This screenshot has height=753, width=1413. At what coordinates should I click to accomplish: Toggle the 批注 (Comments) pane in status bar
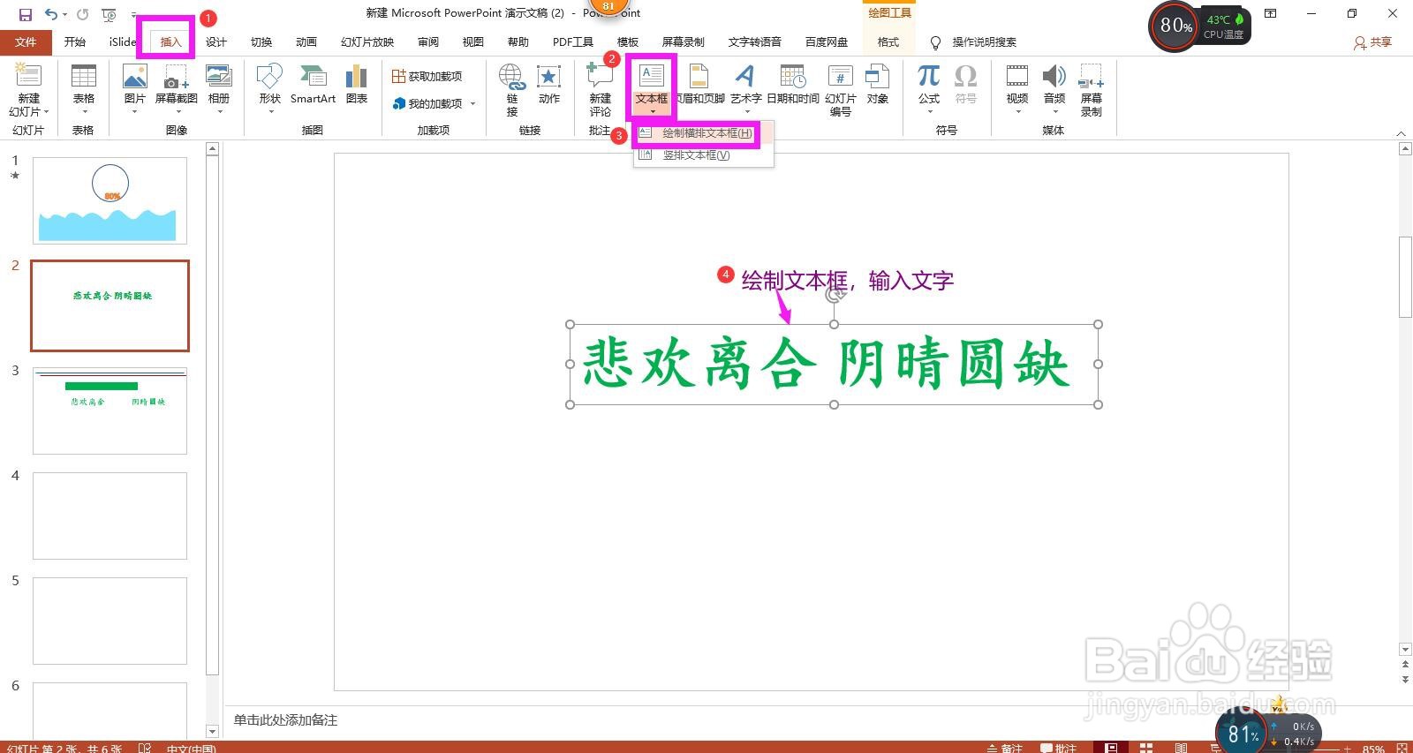pyautogui.click(x=1060, y=748)
